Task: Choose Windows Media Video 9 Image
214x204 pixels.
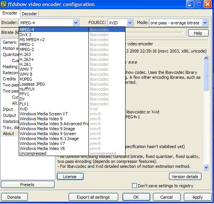Action: coord(72,129)
